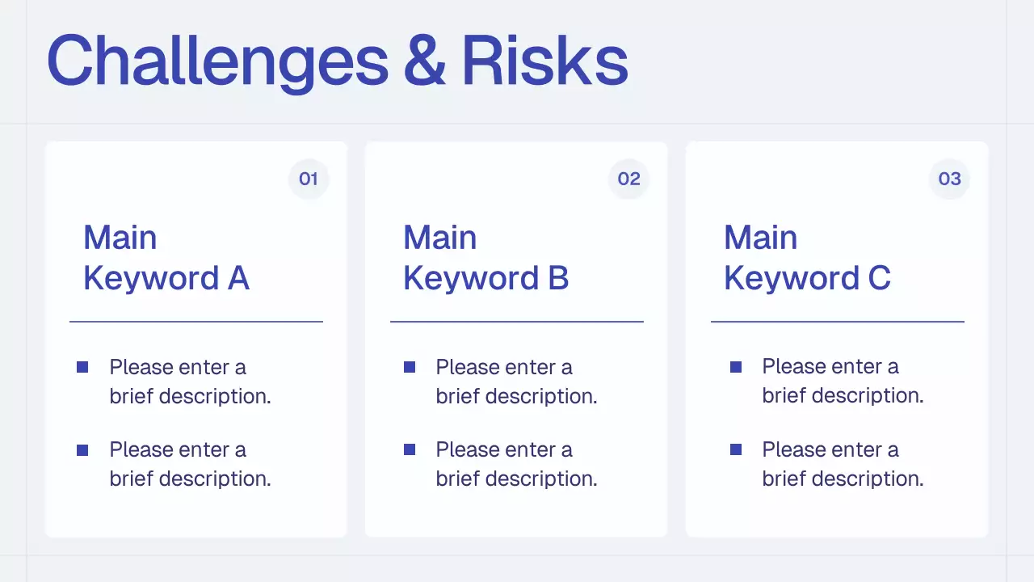Click the "Challenges & Risks" slide title
Screen dimensions: 1034x582
337,61
